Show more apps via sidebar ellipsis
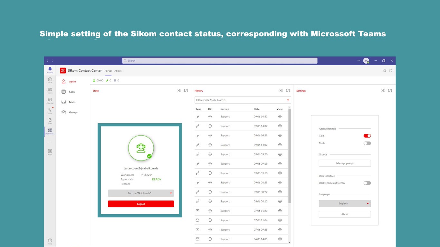440x247 pixels. [x=50, y=142]
